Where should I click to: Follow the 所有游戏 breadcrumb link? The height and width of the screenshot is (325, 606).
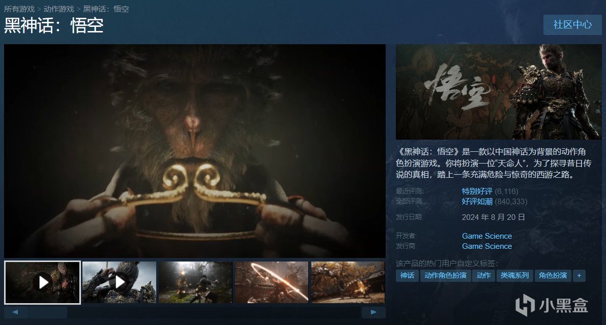click(x=19, y=9)
